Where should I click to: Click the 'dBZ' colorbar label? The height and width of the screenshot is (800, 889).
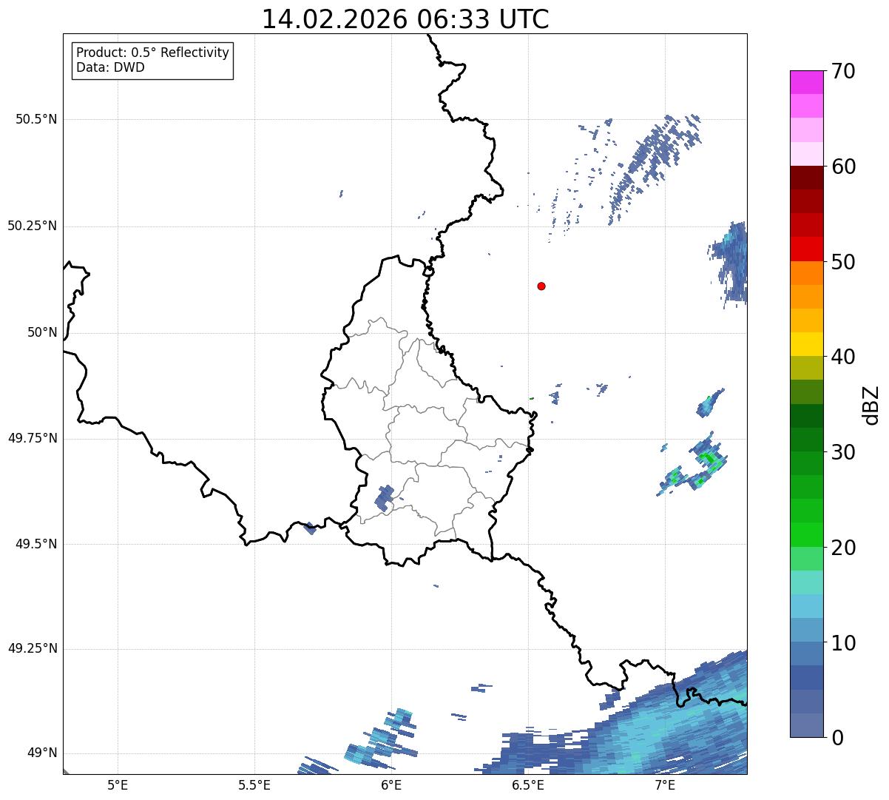[x=871, y=404]
